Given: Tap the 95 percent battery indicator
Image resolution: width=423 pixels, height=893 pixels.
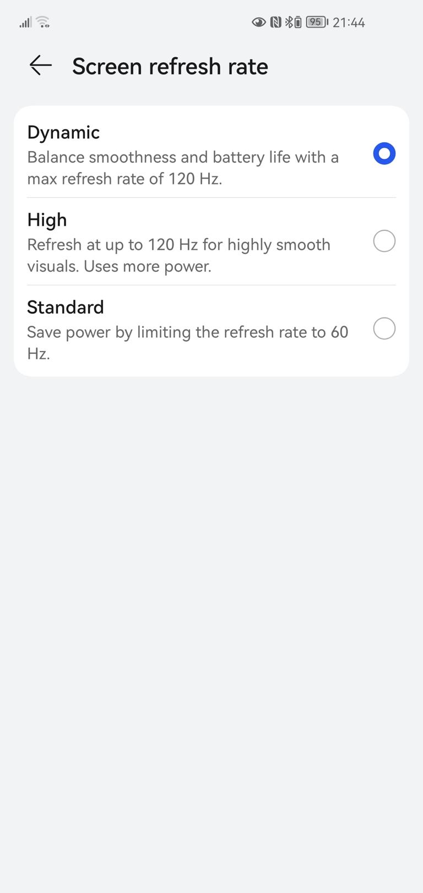Looking at the screenshot, I should 317,22.
